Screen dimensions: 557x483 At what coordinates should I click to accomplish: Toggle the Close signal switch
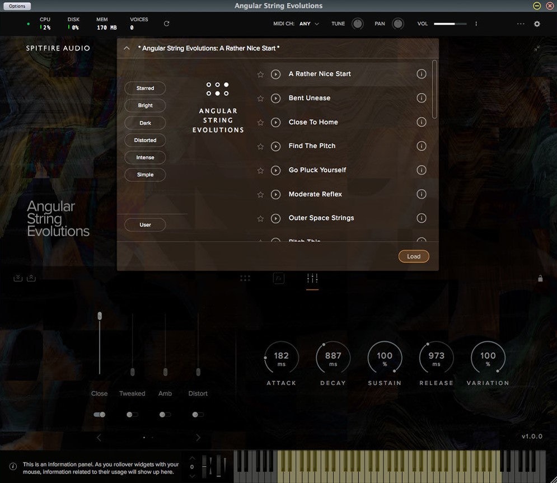point(100,415)
